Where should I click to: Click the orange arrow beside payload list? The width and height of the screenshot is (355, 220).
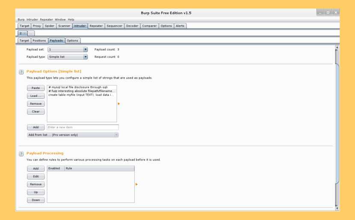point(118,103)
